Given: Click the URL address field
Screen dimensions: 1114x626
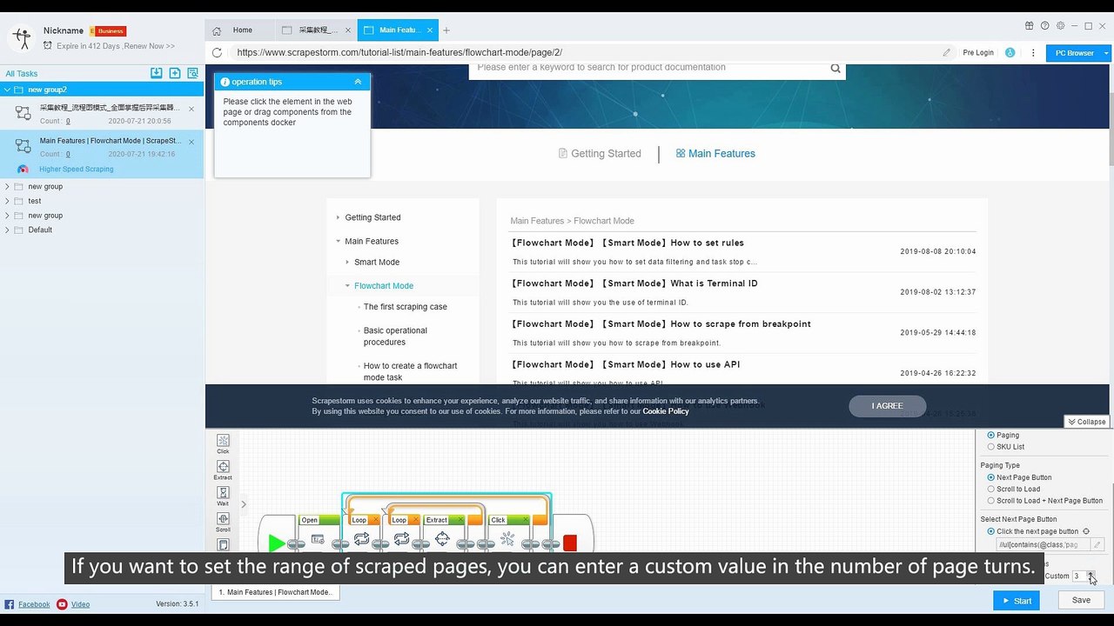Looking at the screenshot, I should tap(585, 52).
